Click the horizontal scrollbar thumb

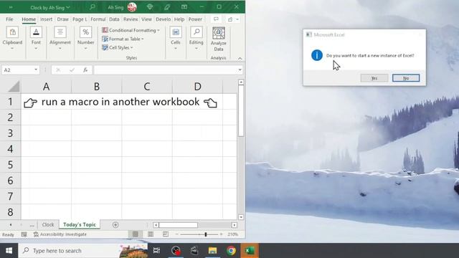pos(179,225)
